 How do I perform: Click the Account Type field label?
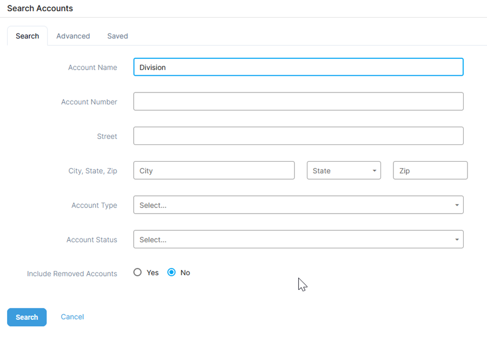(x=94, y=206)
